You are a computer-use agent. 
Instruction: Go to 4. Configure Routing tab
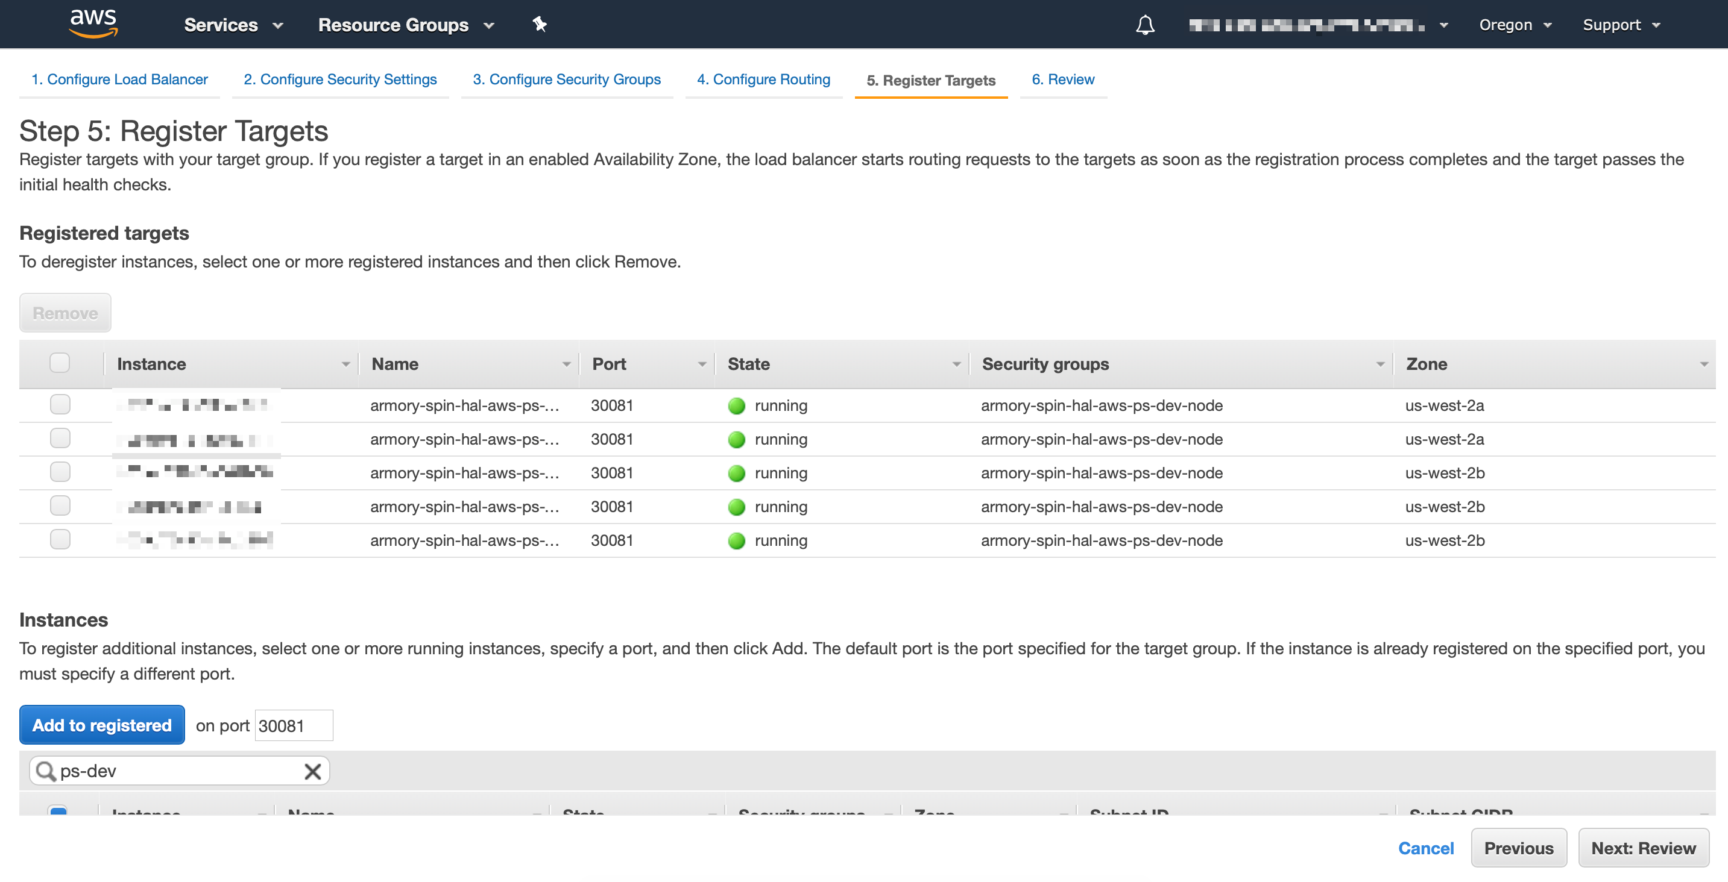coord(763,79)
